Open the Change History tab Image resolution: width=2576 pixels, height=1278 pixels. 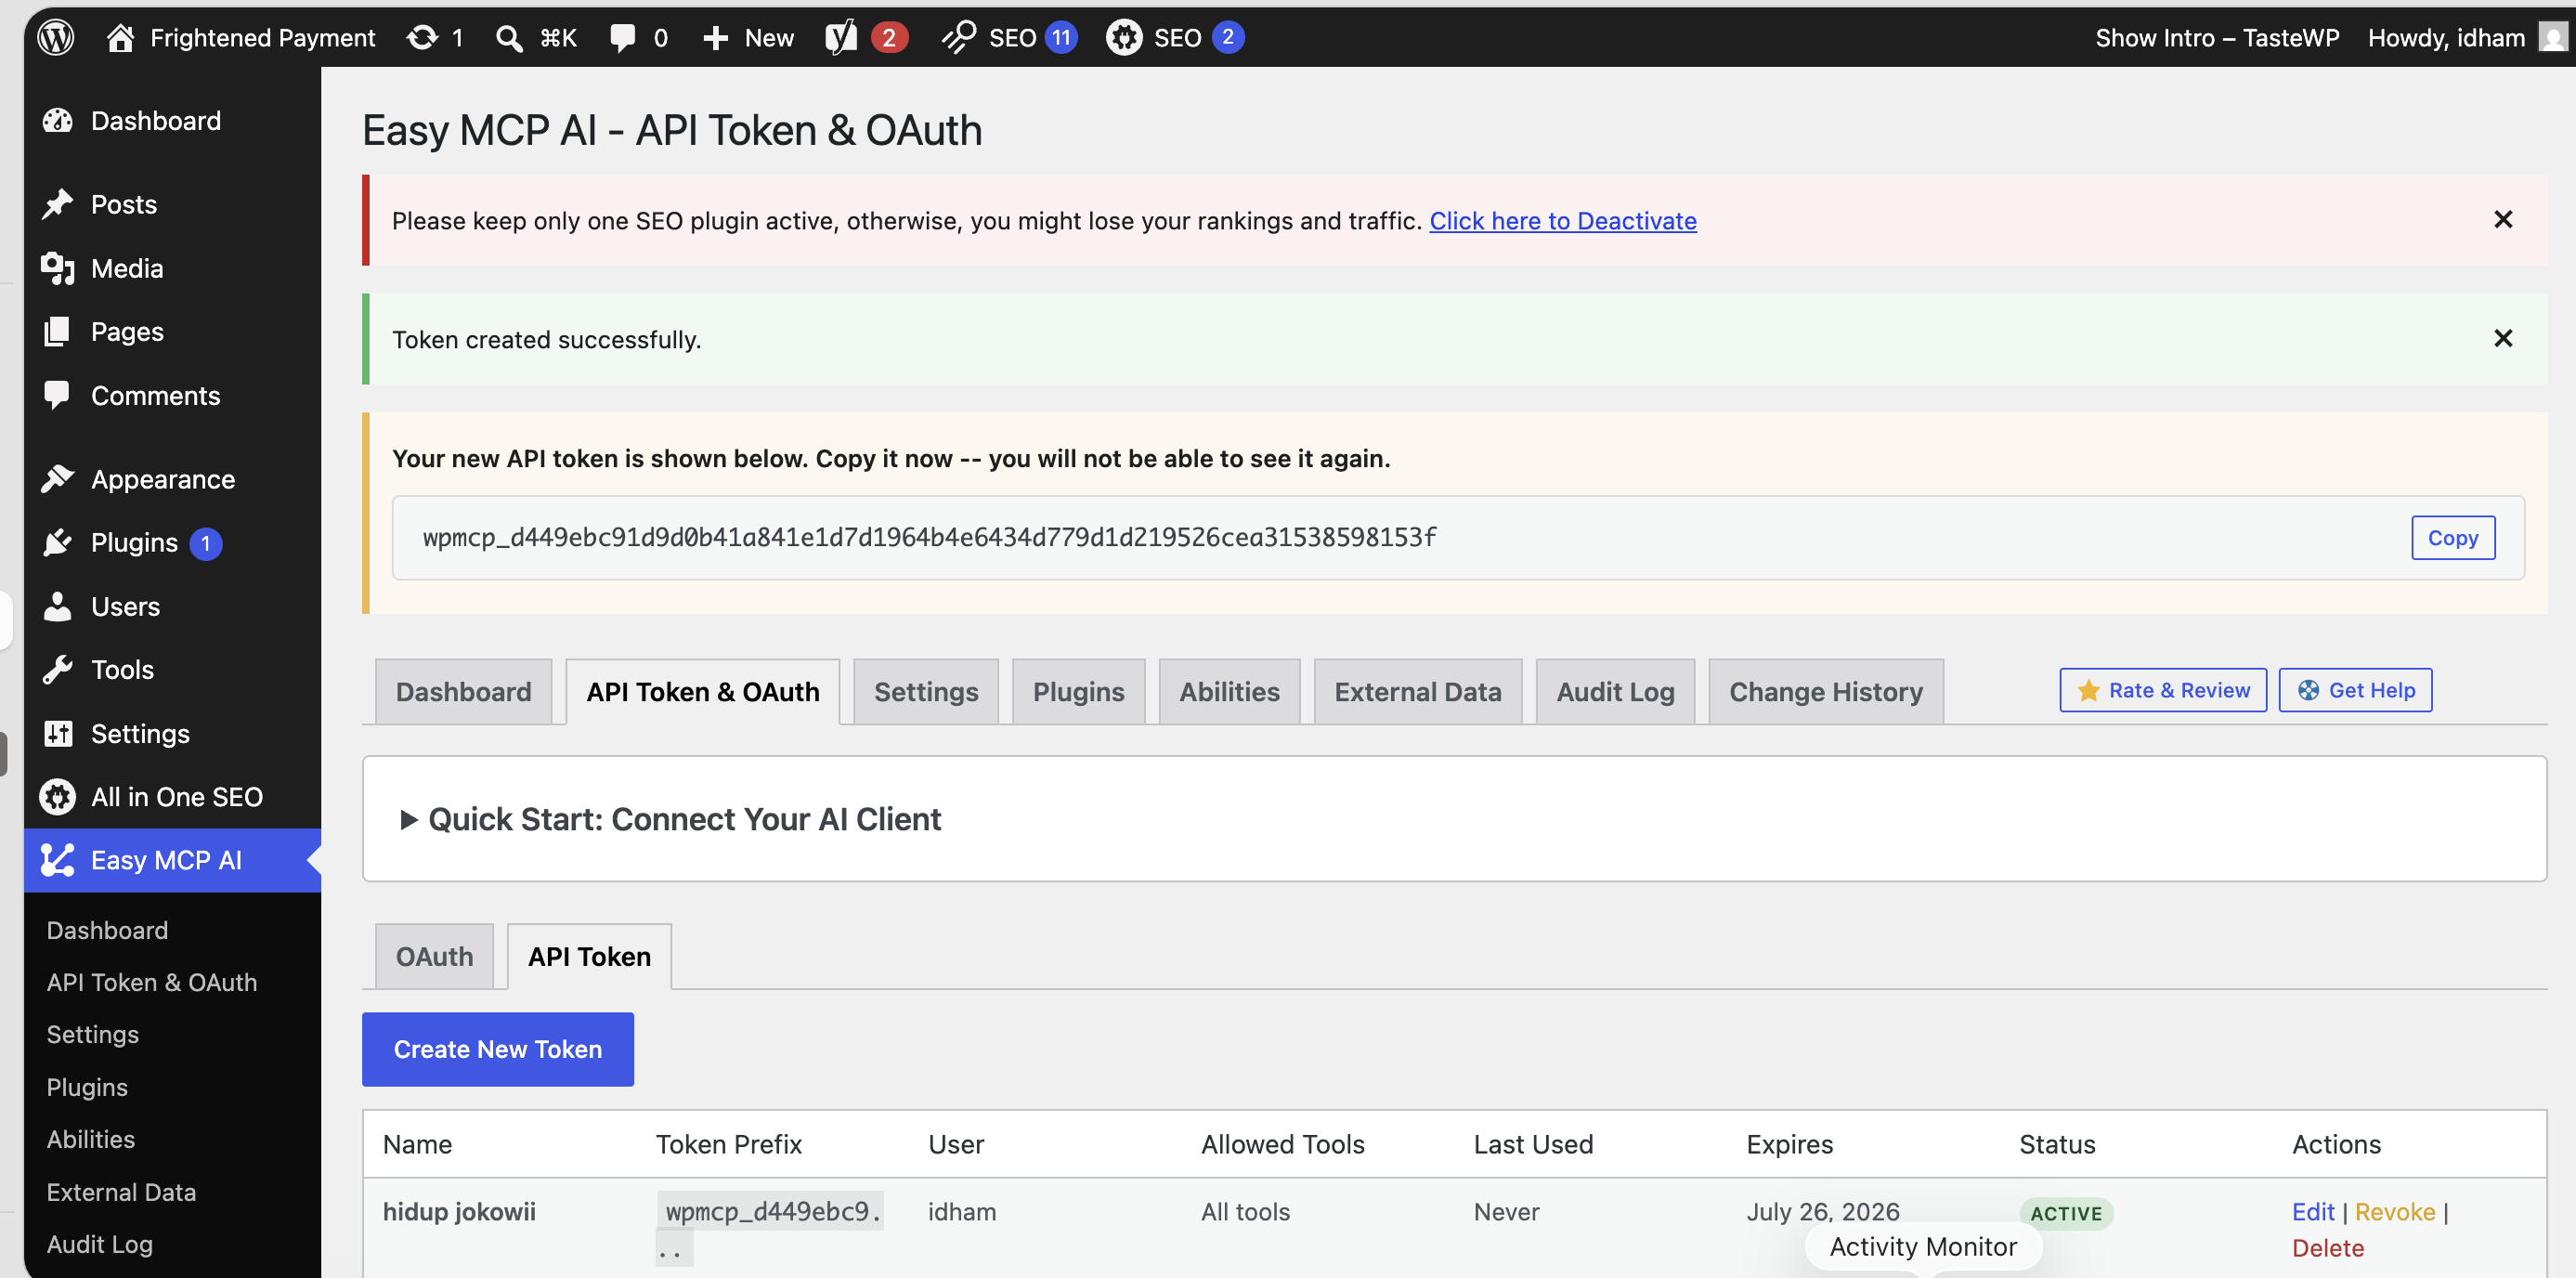pyautogui.click(x=1826, y=691)
